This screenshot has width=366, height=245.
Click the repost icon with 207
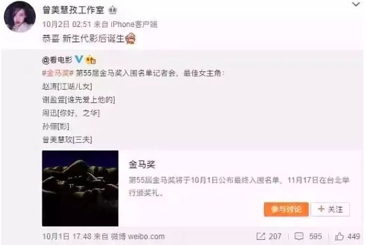269,236
